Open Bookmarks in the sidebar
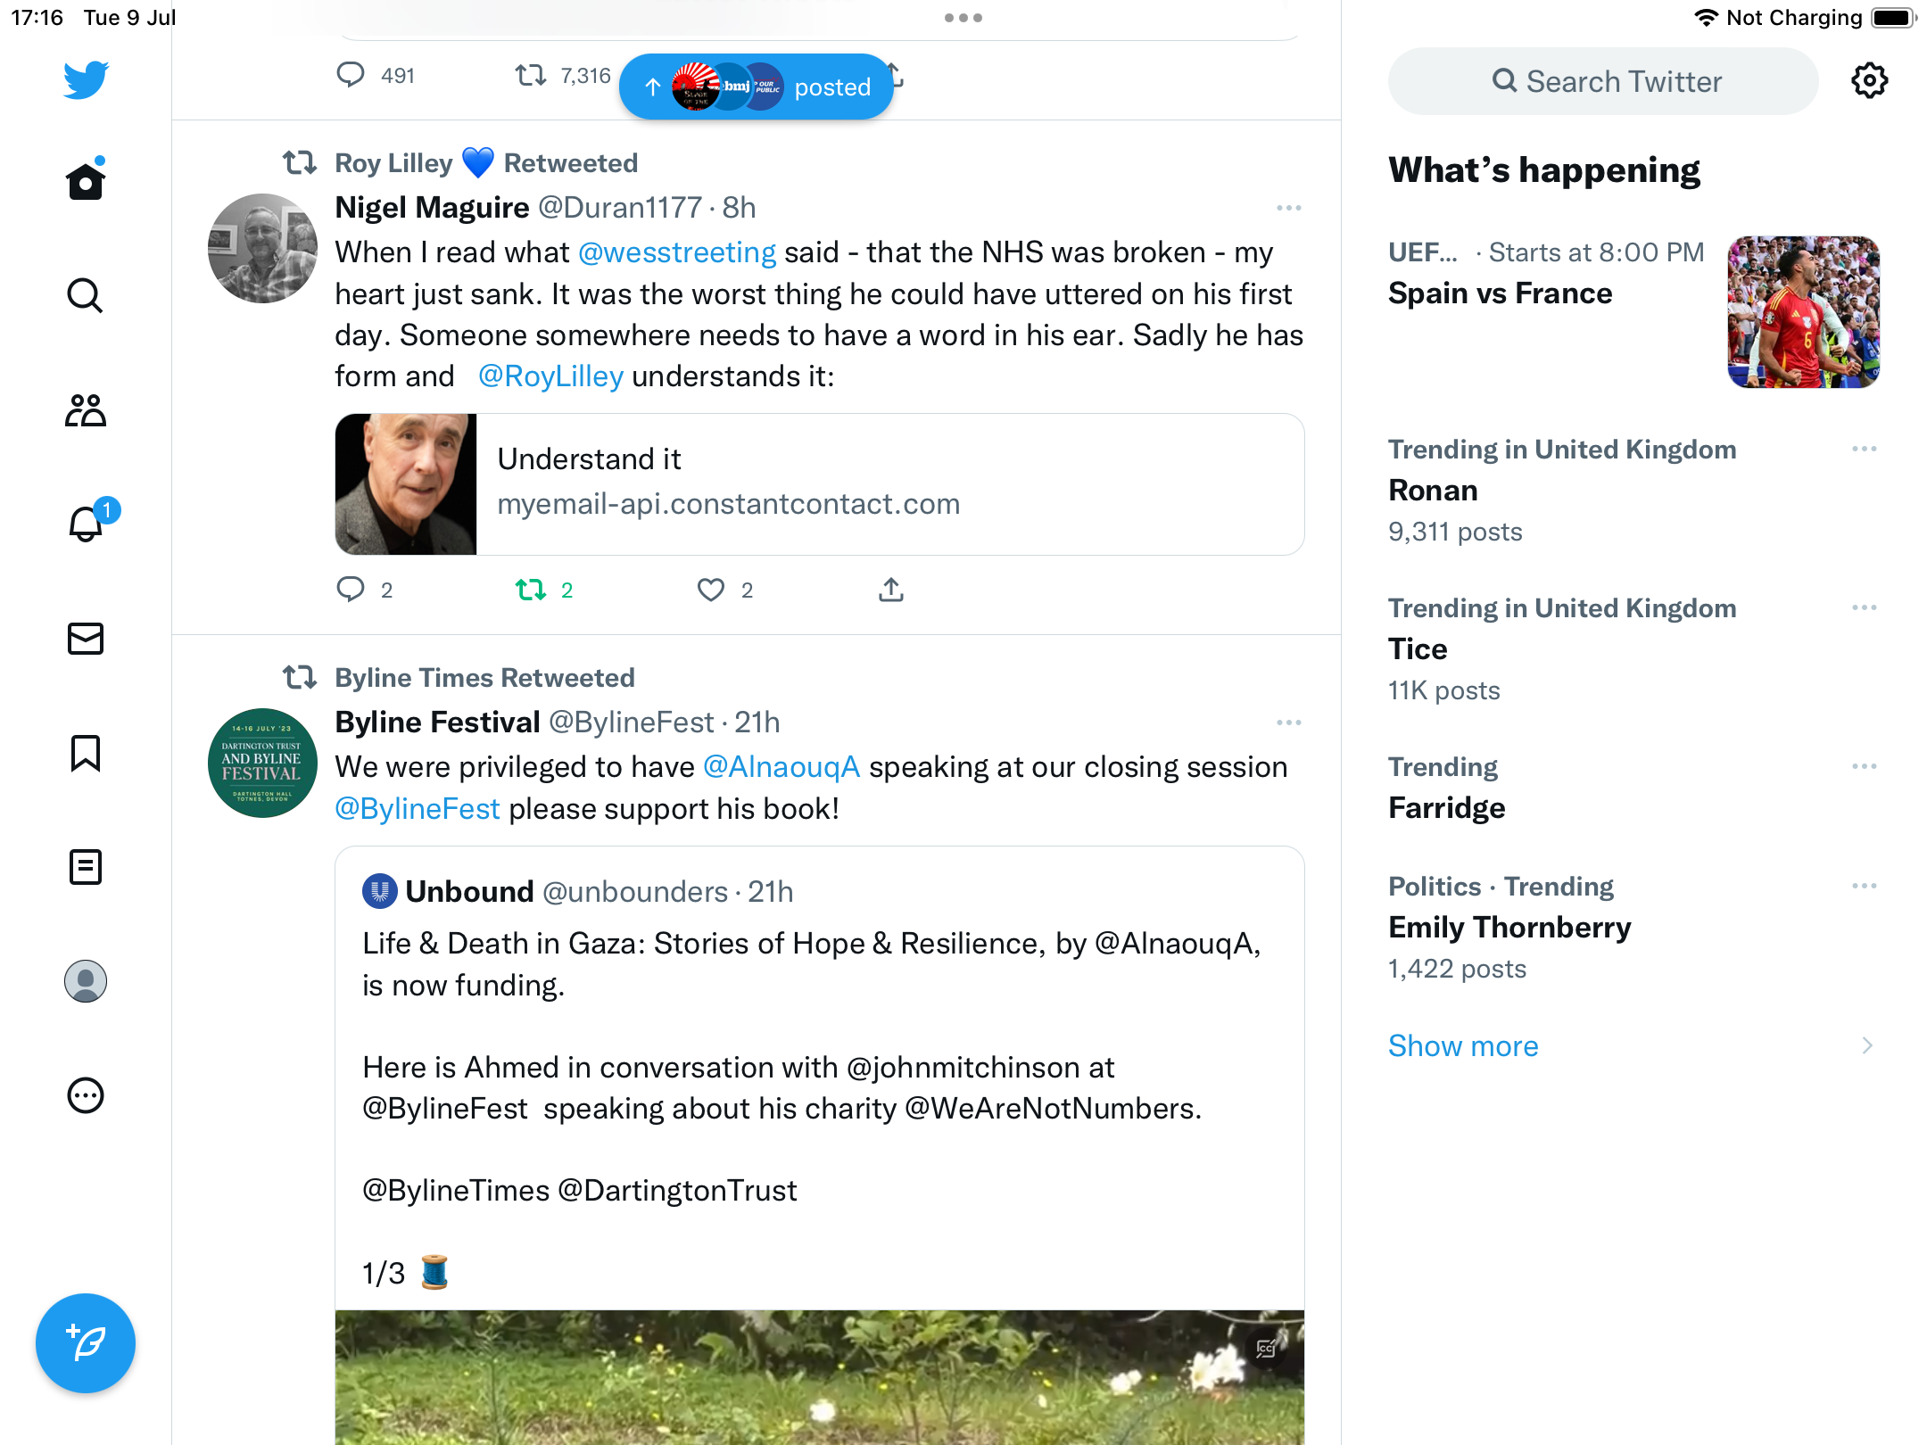 (x=86, y=753)
